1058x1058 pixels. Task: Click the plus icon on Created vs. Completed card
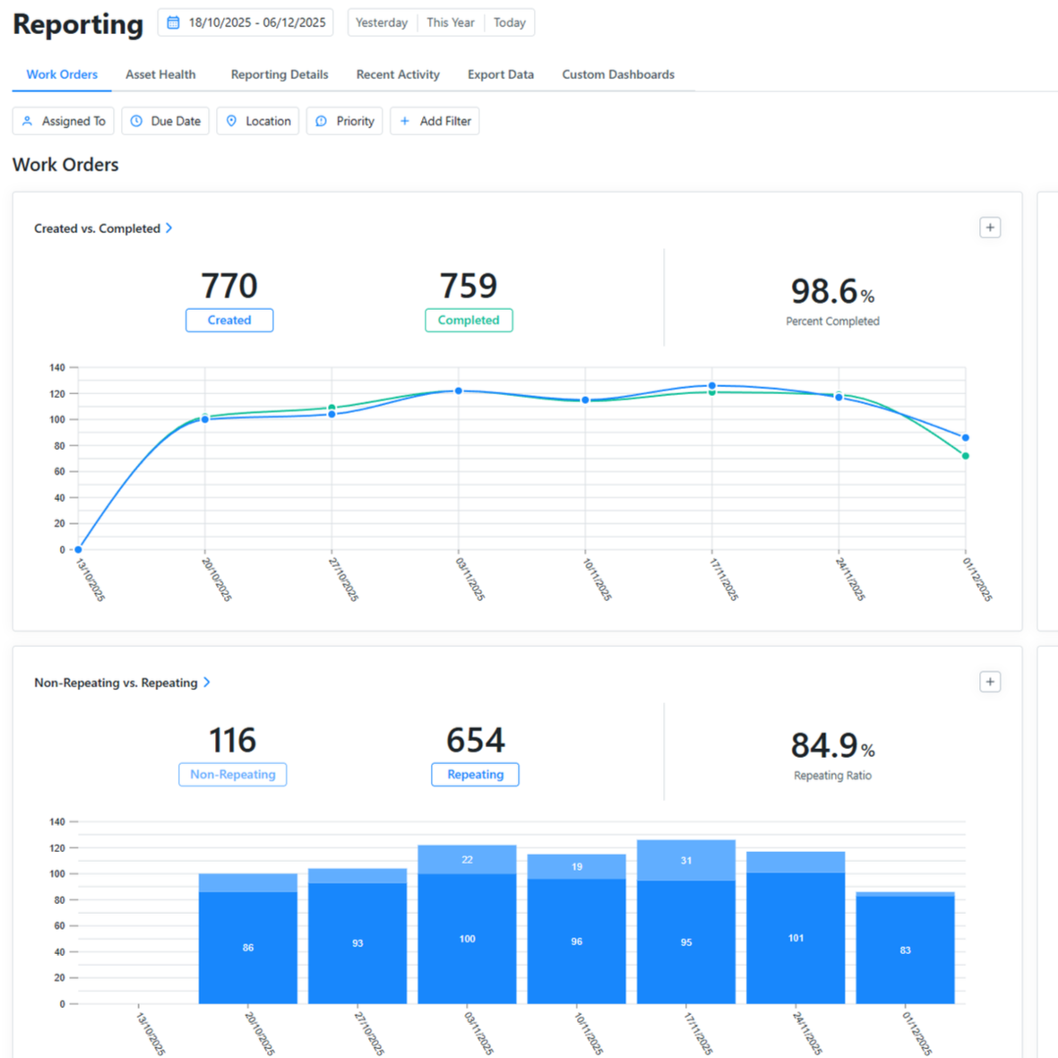click(x=990, y=228)
